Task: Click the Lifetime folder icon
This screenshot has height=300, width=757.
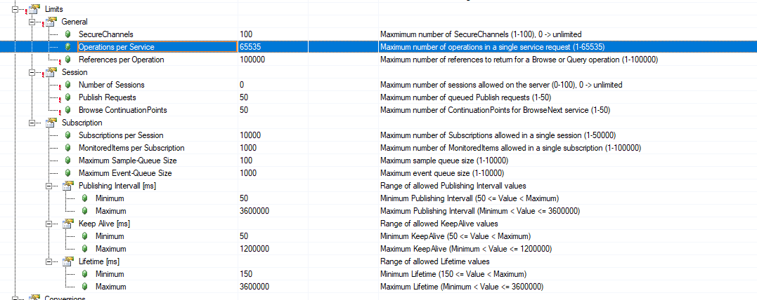Action: [x=69, y=261]
